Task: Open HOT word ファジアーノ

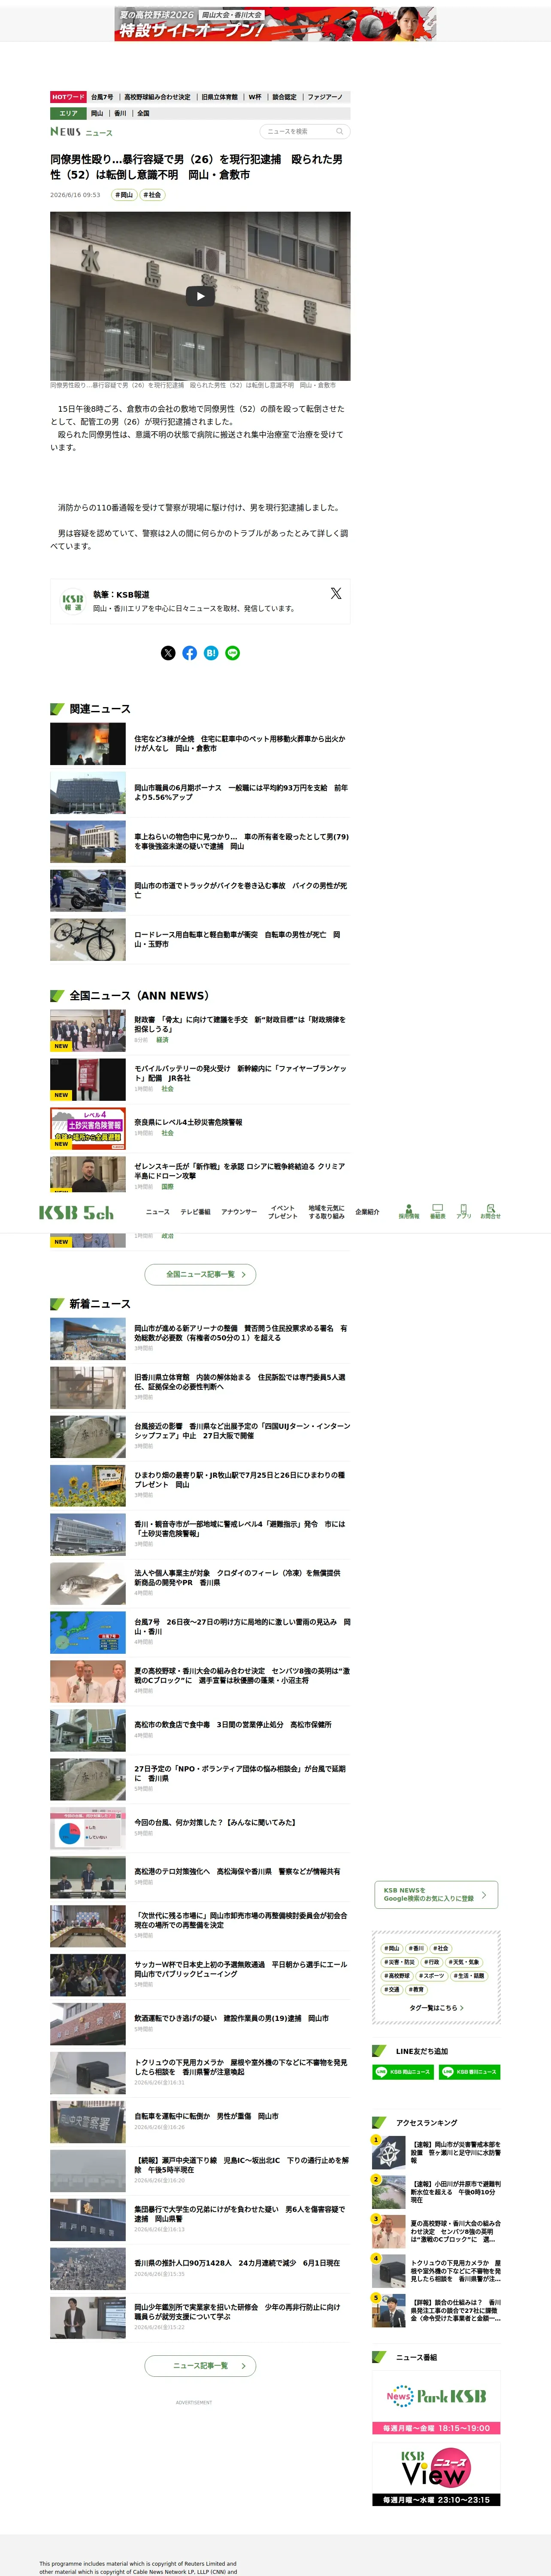Action: 325,97
